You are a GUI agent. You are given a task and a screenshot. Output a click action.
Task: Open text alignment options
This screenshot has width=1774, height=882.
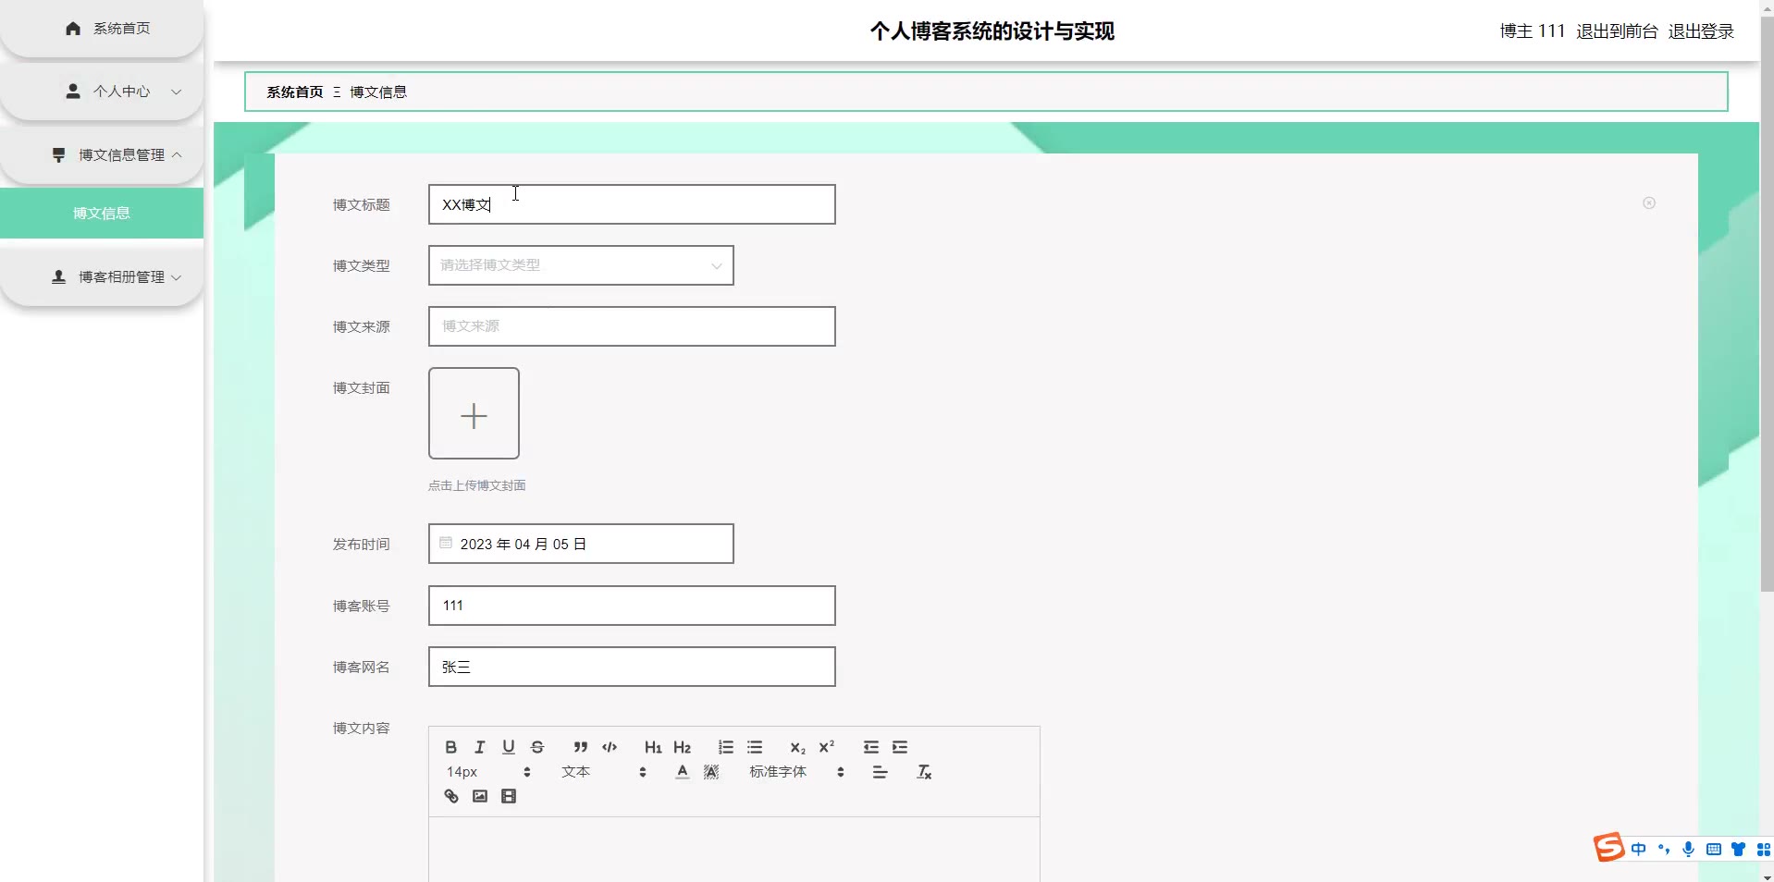point(880,772)
